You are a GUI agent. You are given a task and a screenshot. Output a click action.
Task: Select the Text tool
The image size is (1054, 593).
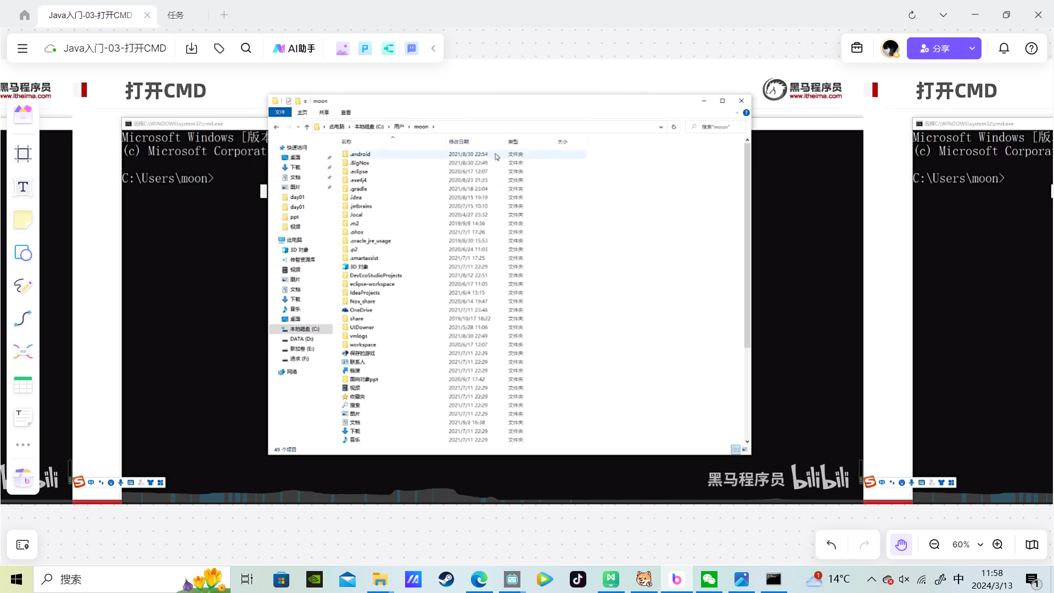click(x=23, y=187)
